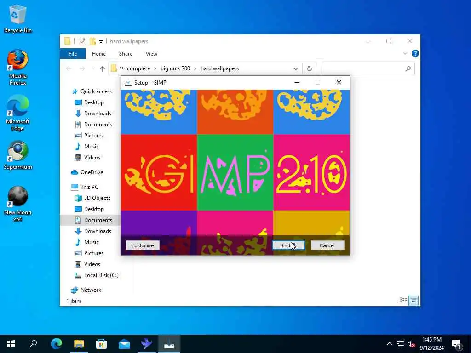Launch New Moon x64 desktop shortcut
Image resolution: width=471 pixels, height=353 pixels.
[18, 204]
